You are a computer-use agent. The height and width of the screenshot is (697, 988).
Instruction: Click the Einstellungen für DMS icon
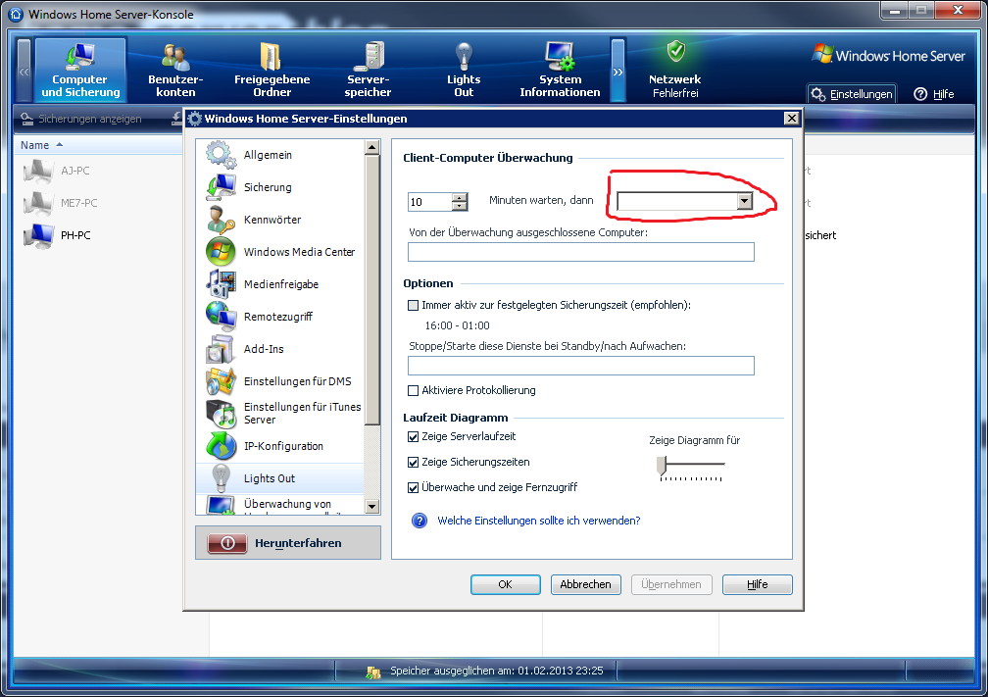coord(221,381)
